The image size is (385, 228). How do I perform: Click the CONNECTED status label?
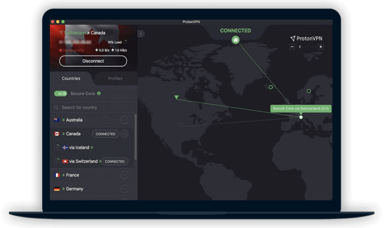[236, 31]
